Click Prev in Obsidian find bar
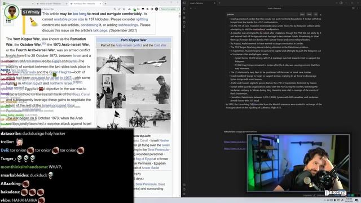 coord(302,14)
